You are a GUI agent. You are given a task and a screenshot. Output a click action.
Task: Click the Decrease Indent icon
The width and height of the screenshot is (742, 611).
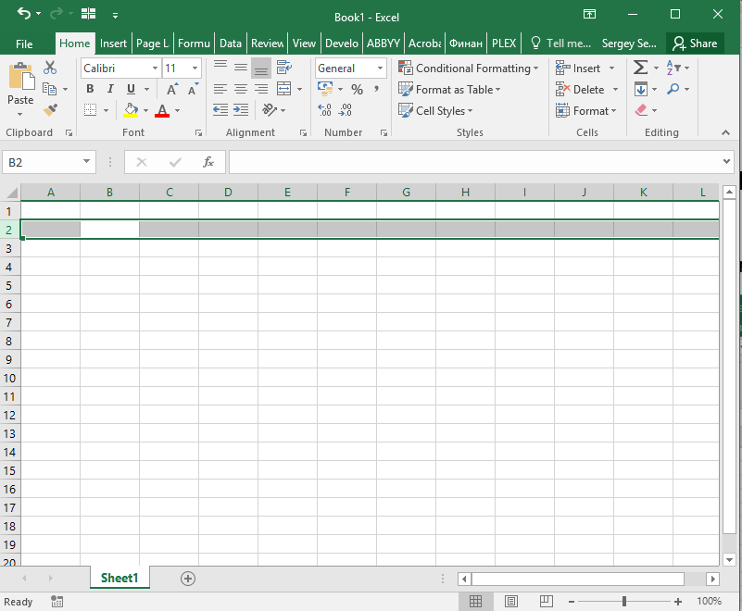point(220,110)
